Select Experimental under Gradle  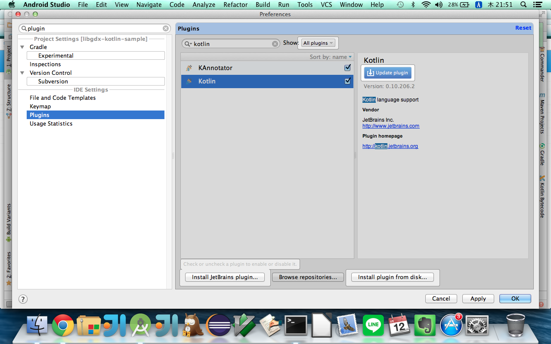tap(96, 55)
